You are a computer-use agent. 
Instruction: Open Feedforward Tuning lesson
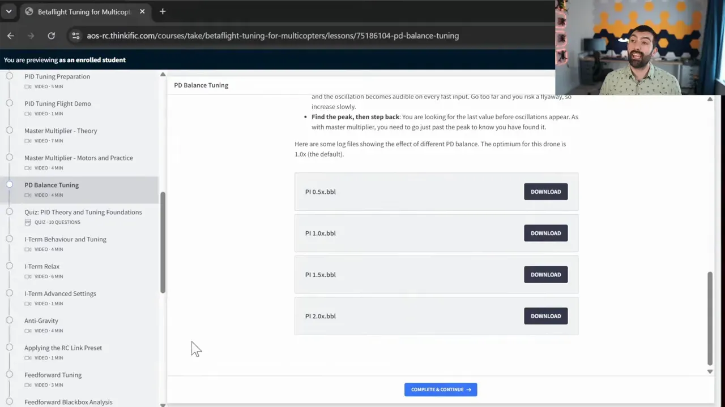(x=53, y=375)
